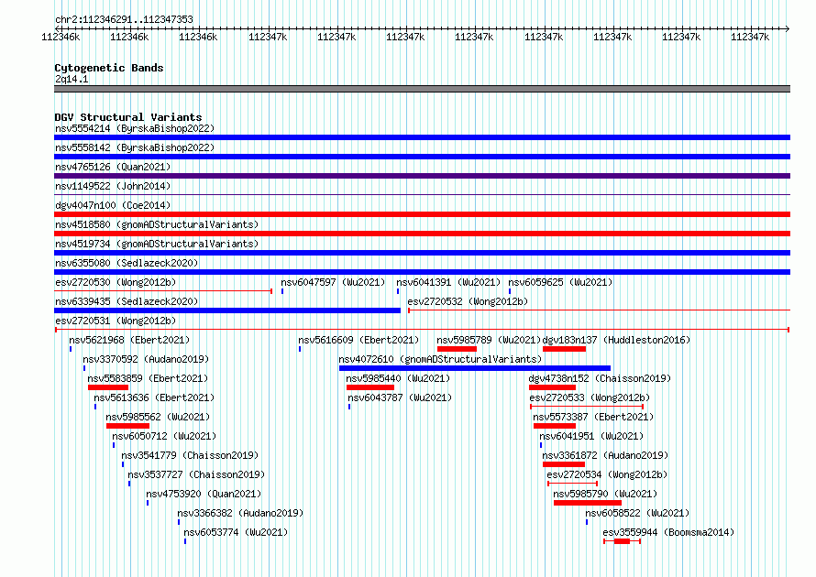Select nsv5583859 (Ebert2021) label

(148, 378)
